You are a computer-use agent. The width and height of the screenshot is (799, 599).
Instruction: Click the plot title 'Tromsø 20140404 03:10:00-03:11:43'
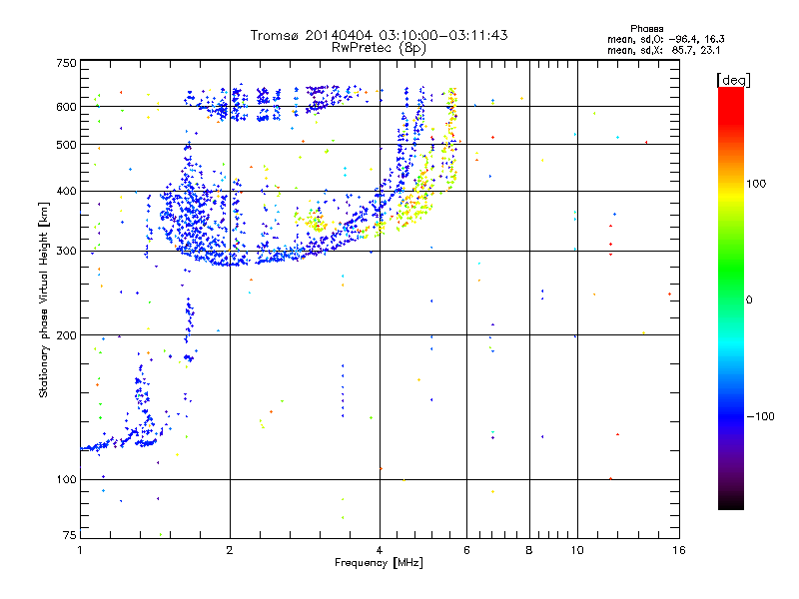point(379,35)
